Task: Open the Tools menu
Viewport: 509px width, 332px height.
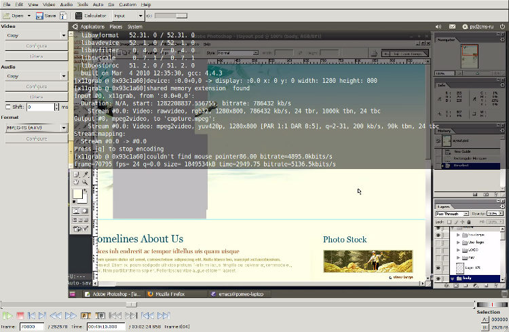Action: [82, 5]
